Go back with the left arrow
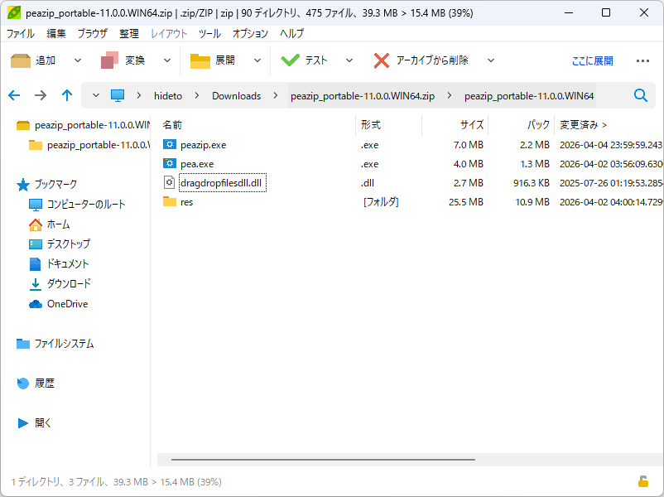 [14, 95]
